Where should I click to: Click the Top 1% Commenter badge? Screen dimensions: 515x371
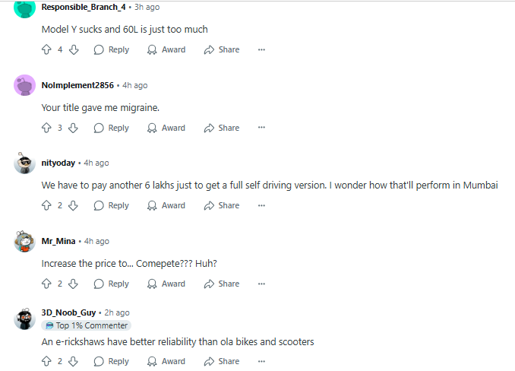pos(86,325)
